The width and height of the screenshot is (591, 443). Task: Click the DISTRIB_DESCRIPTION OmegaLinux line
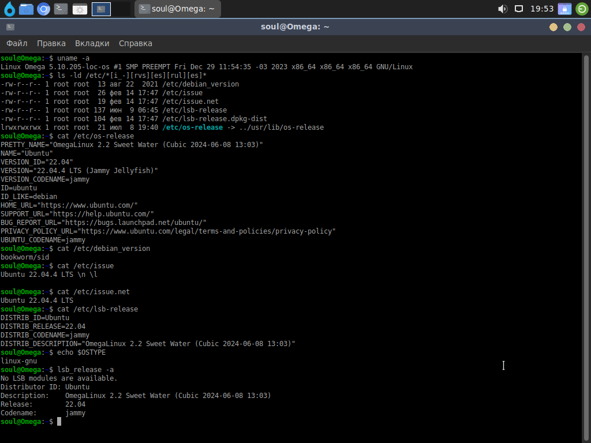click(148, 344)
